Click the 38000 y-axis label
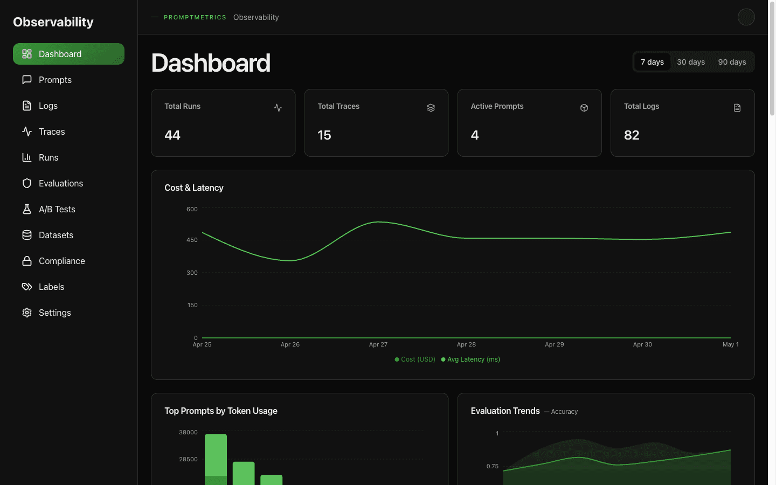 click(188, 432)
